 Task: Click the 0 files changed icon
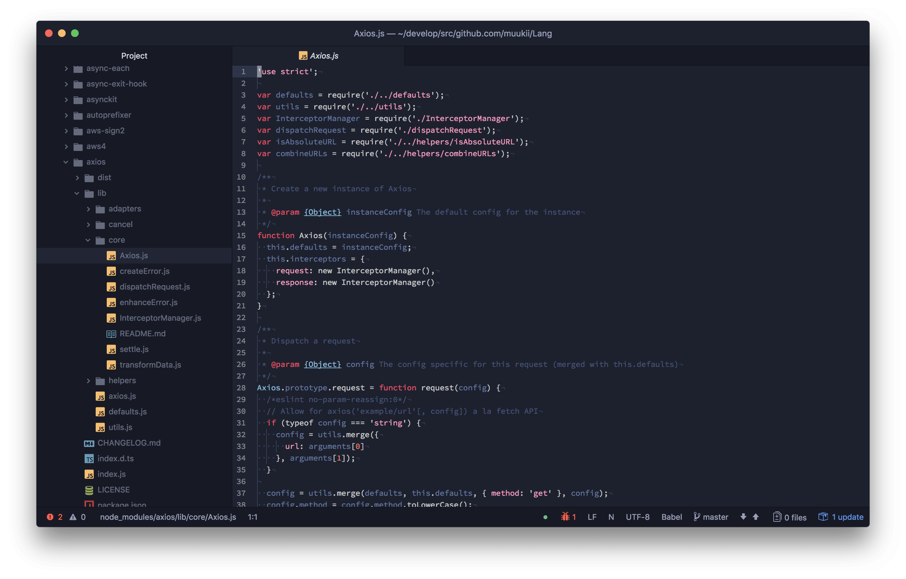777,517
